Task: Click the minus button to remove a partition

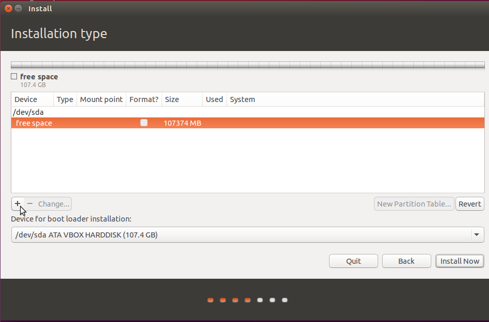Action: [x=30, y=204]
